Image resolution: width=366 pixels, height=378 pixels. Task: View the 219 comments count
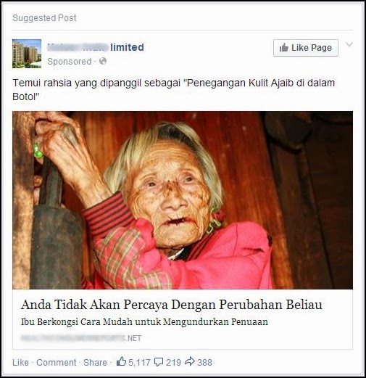173,363
